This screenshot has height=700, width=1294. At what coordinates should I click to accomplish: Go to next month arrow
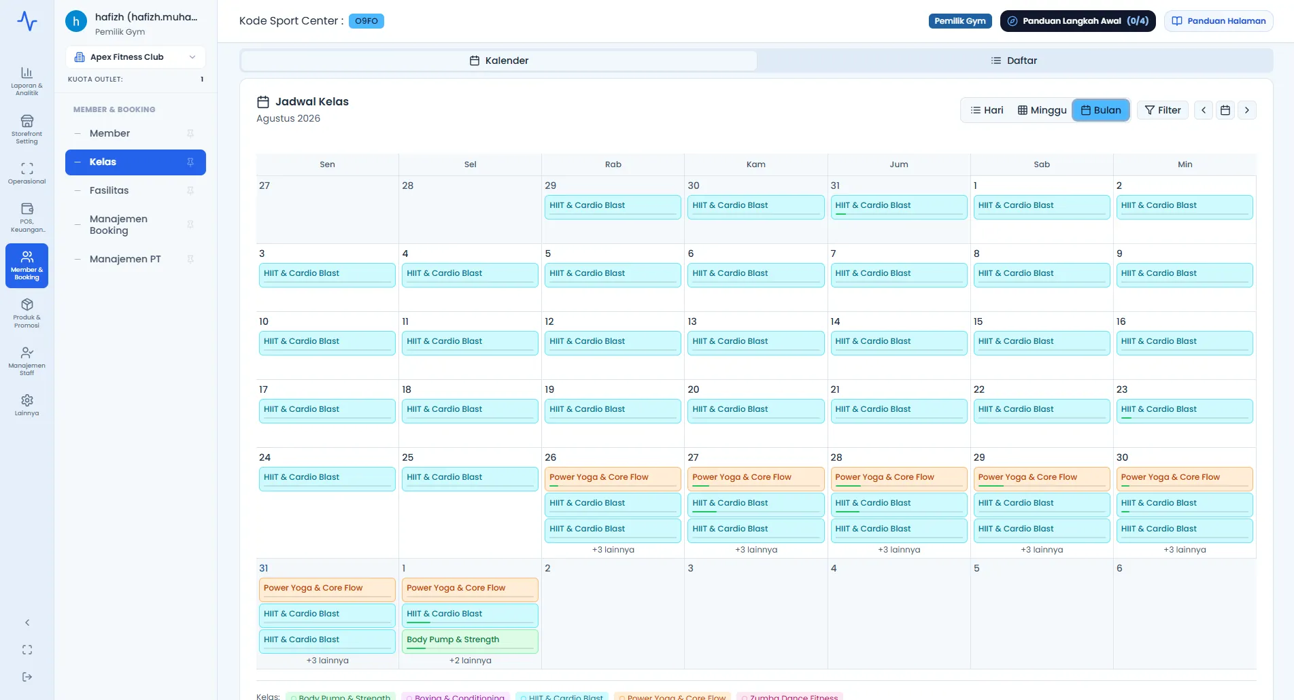[1247, 110]
